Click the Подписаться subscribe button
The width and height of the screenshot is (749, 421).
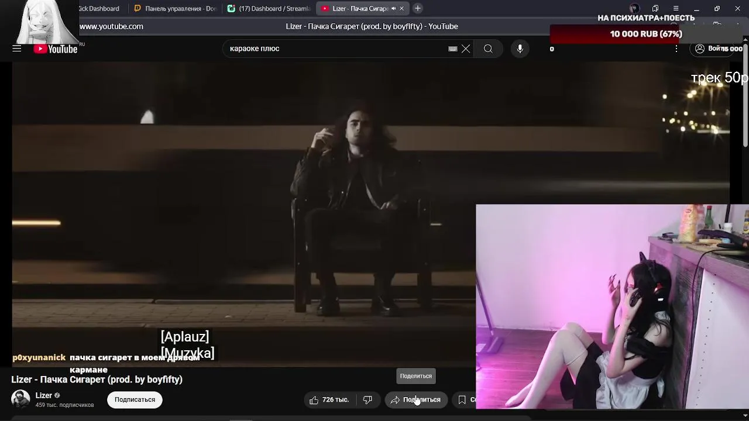(x=135, y=400)
